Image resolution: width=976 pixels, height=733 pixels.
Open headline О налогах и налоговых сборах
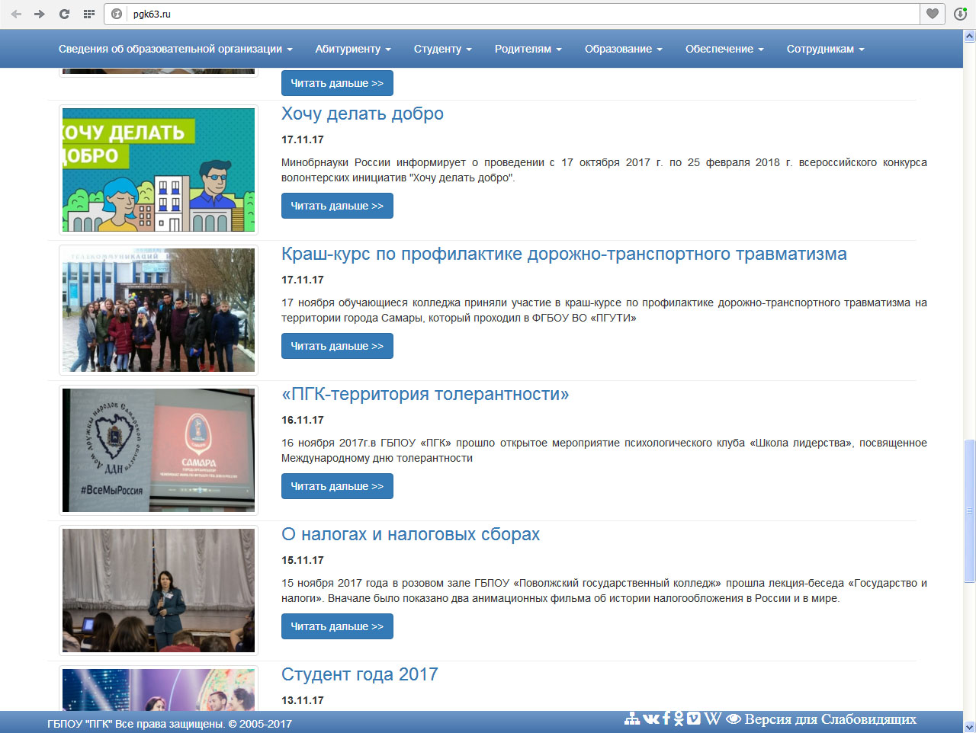coord(410,534)
